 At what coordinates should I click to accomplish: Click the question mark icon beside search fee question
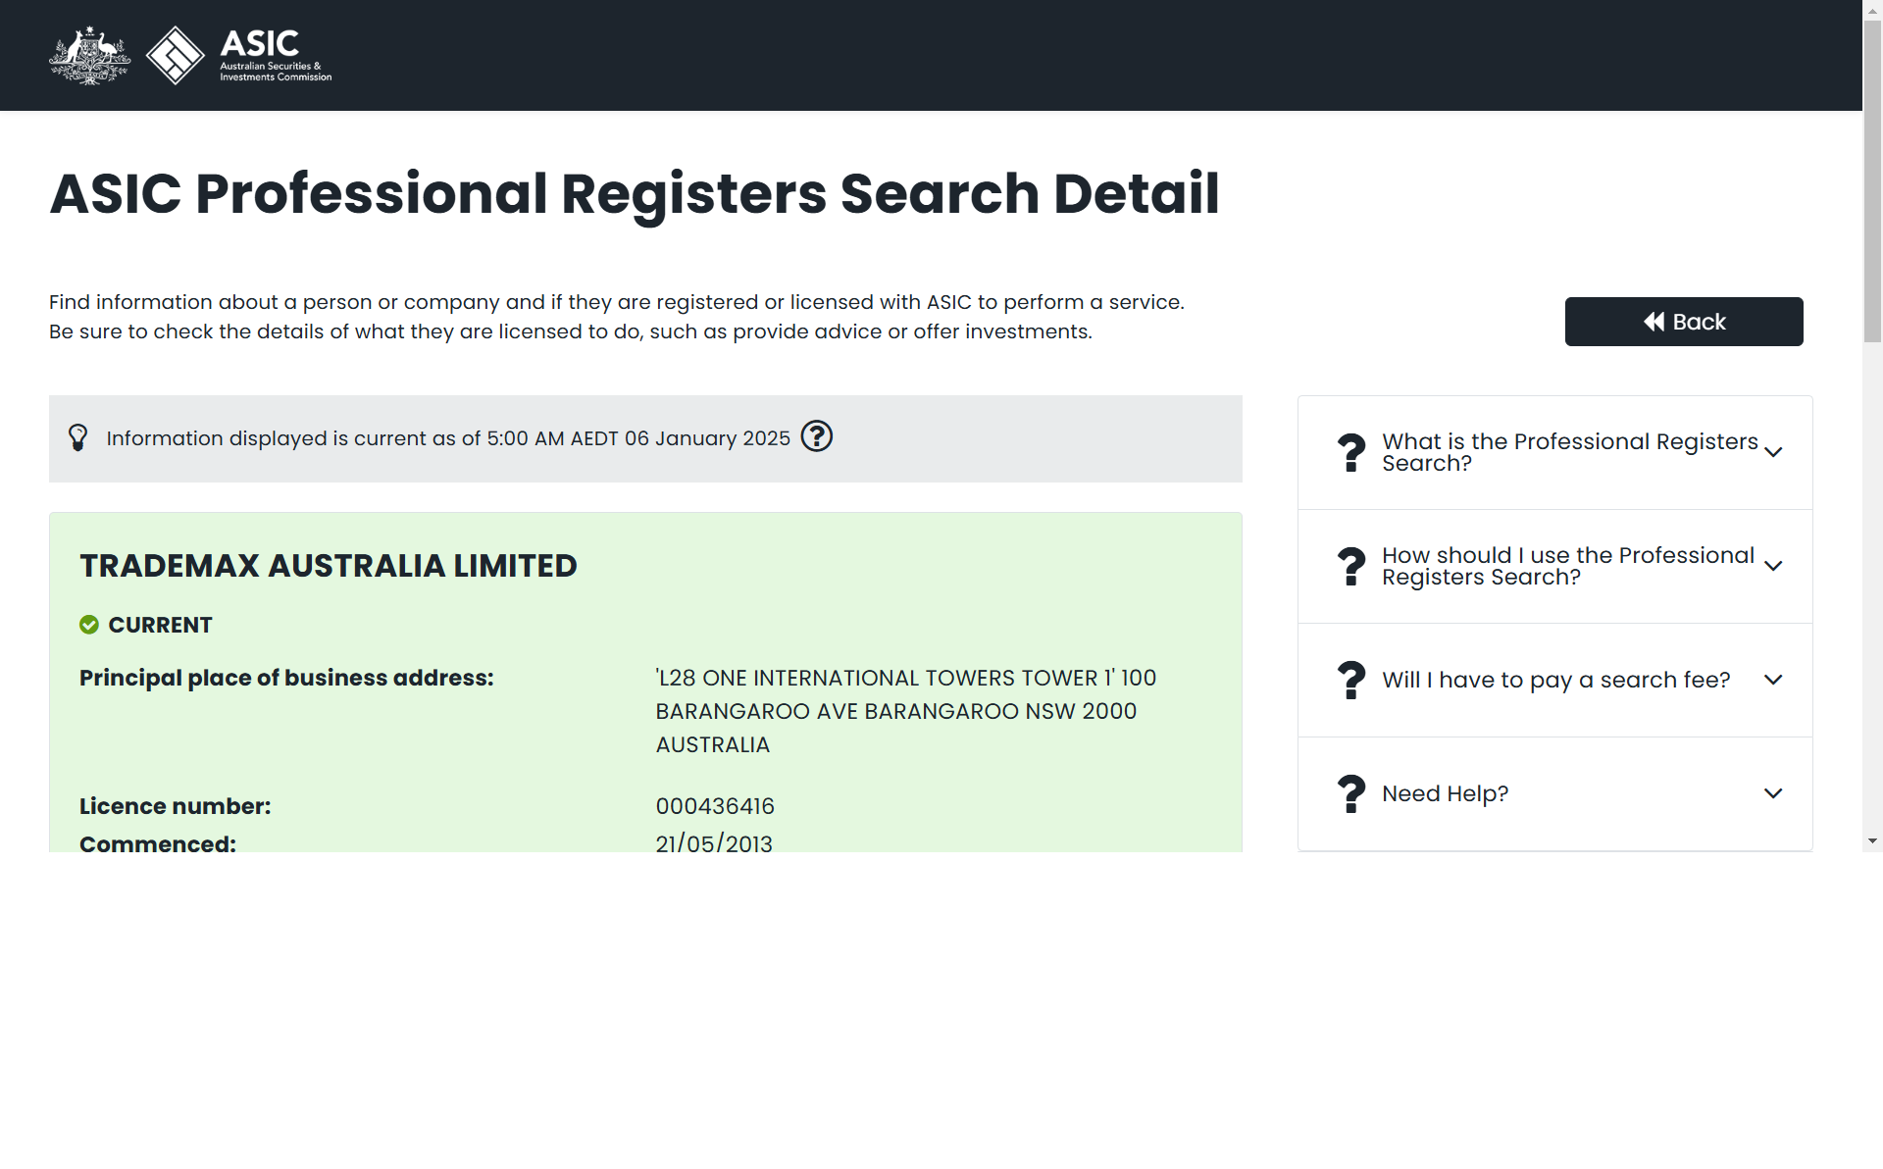[1351, 680]
